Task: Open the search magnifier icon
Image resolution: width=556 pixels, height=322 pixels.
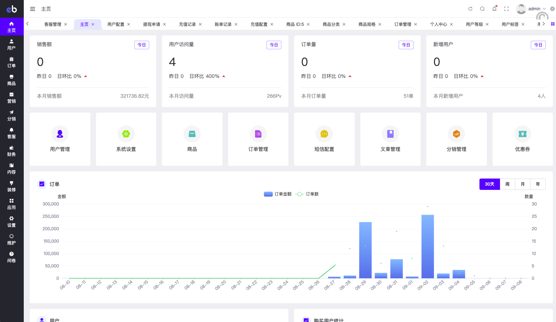Action: pos(482,9)
